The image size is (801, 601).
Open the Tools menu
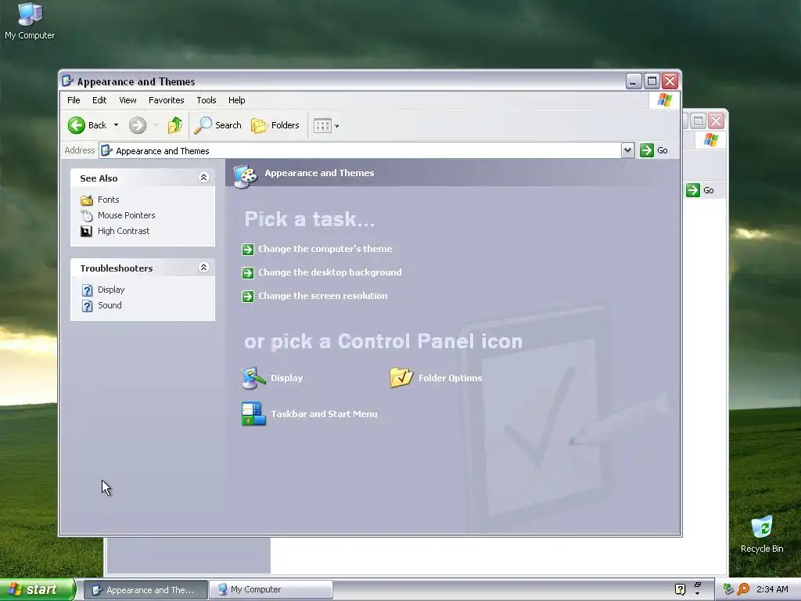[207, 100]
